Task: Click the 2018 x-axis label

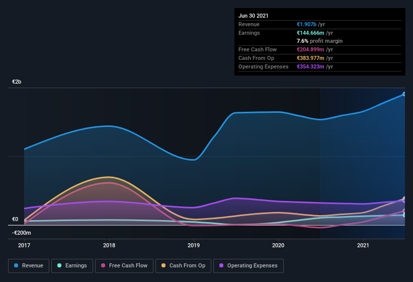Action: click(x=109, y=245)
